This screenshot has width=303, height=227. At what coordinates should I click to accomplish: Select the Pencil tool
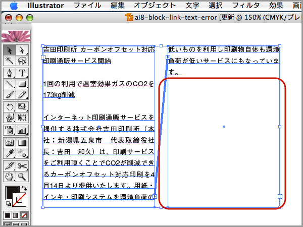pos(22,95)
